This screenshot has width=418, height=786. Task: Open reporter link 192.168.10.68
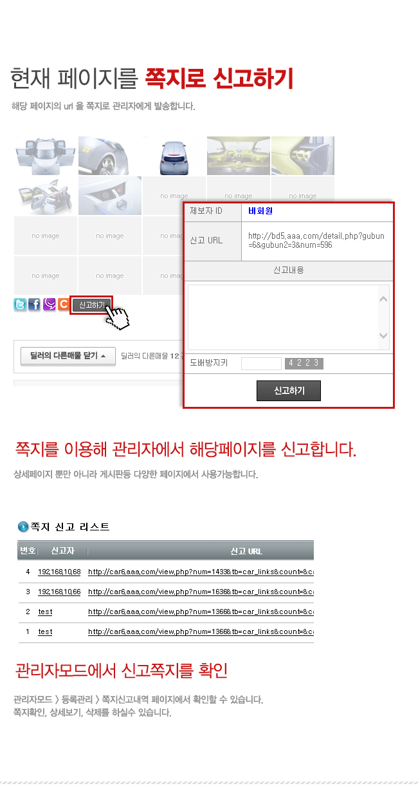pyautogui.click(x=59, y=572)
